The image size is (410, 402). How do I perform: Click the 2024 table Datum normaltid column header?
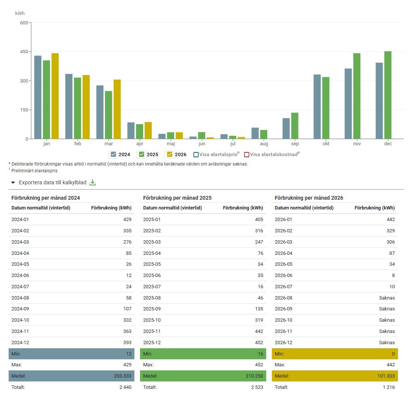coord(41,208)
